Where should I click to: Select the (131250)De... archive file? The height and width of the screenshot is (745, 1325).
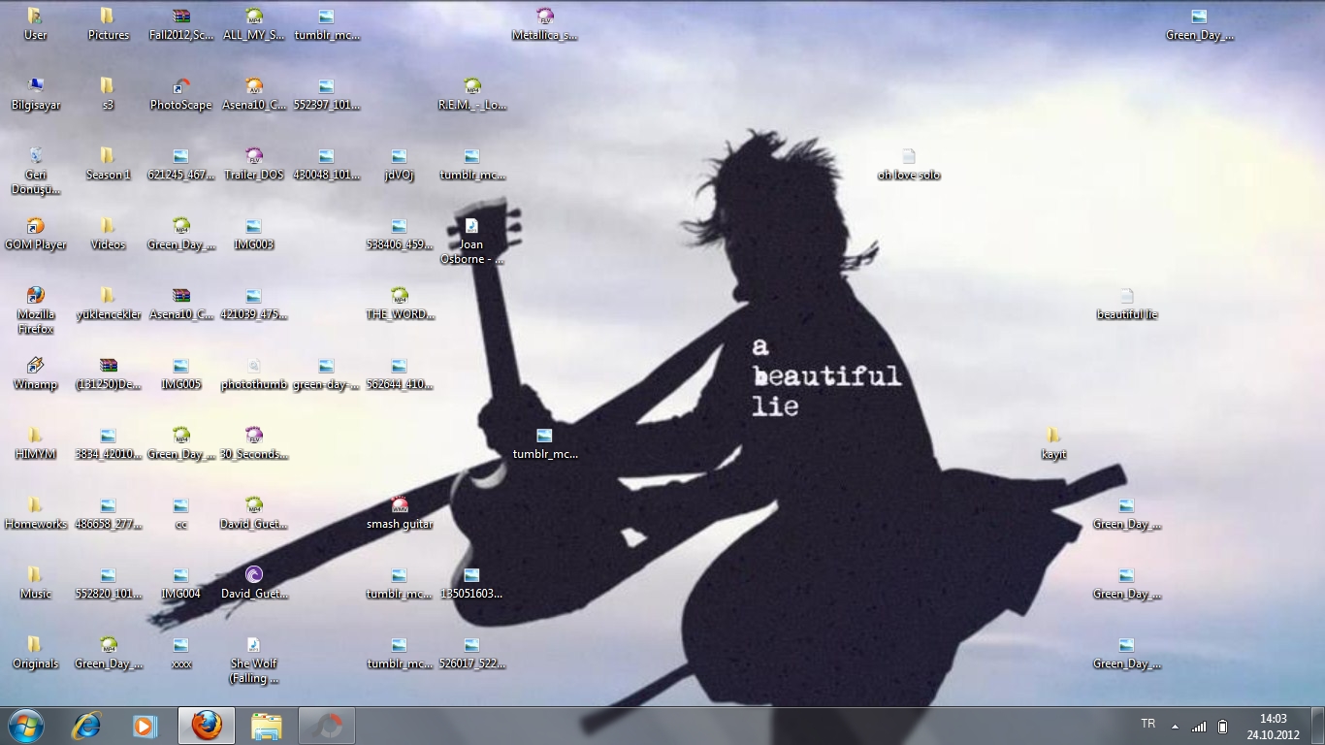click(108, 373)
